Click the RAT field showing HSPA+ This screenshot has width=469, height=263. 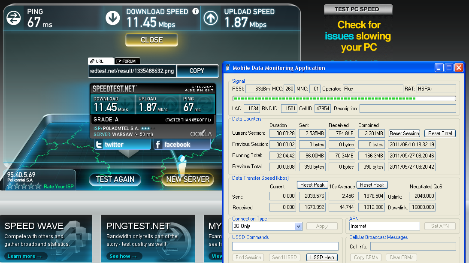pos(436,89)
